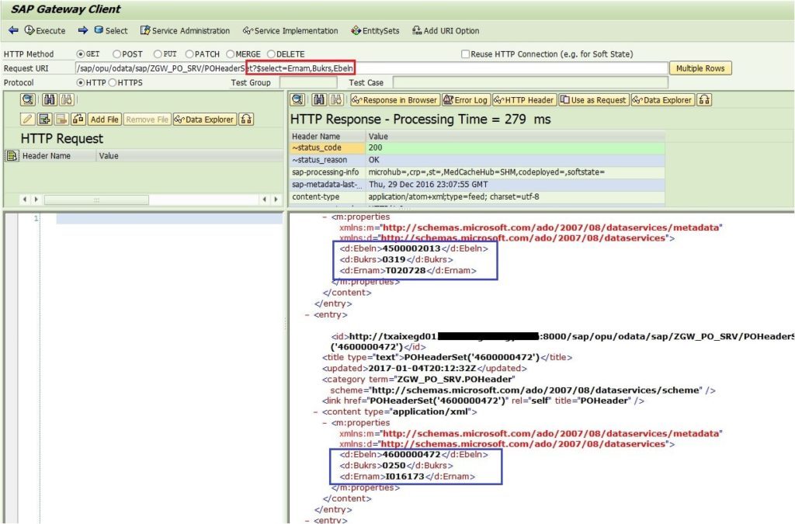This screenshot has width=795, height=524.
Task: Choose the HTTP protocol option
Action: (80, 82)
